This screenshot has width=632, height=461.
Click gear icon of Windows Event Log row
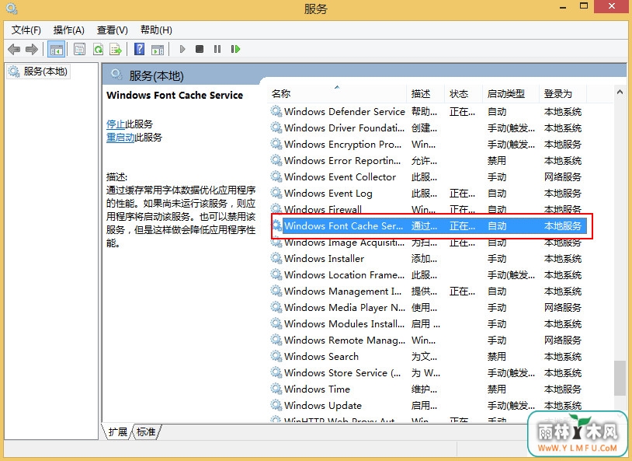[x=276, y=193]
